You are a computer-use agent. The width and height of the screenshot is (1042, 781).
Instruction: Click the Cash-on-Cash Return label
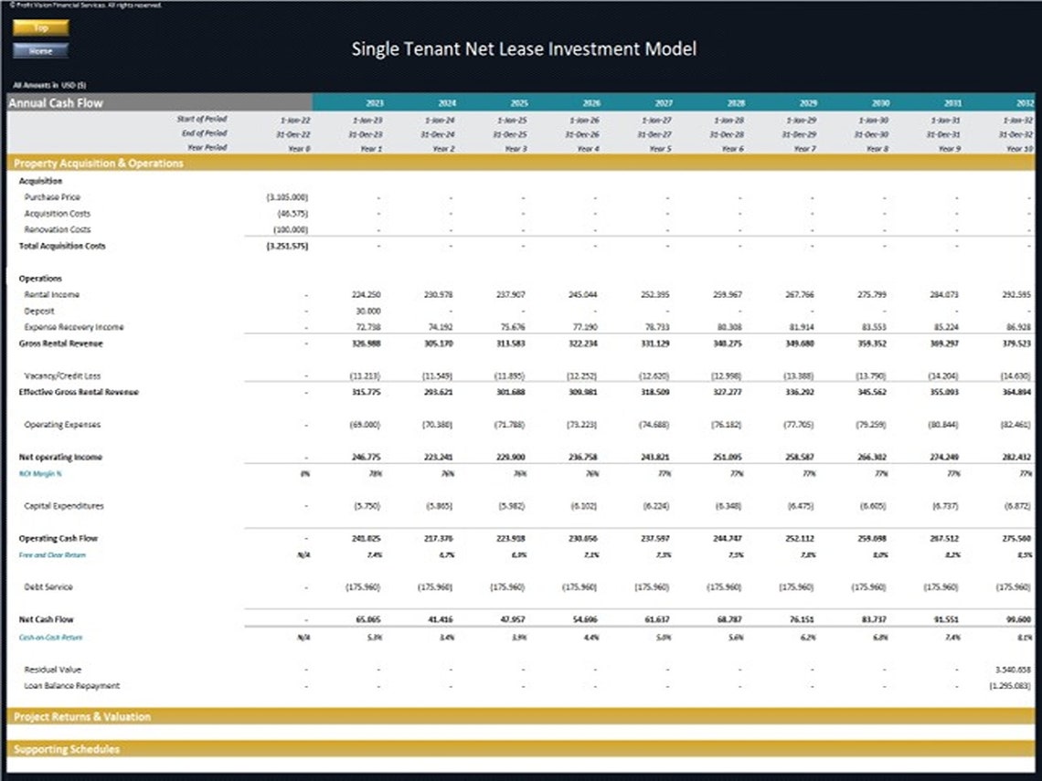[52, 637]
